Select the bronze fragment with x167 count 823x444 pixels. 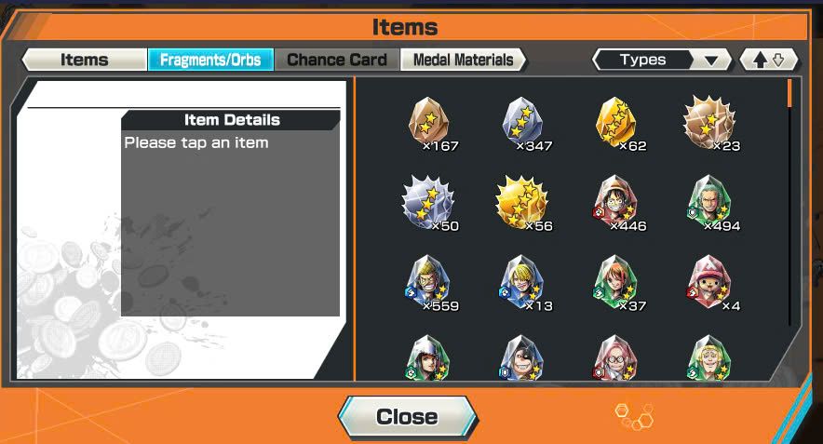(430, 124)
